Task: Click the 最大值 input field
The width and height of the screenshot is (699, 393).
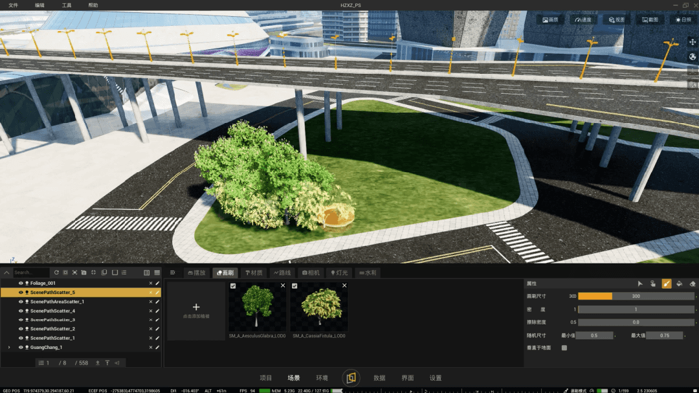Action: coord(665,335)
